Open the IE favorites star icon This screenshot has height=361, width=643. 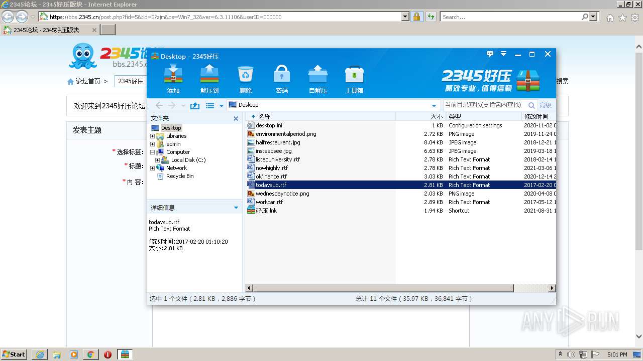622,18
